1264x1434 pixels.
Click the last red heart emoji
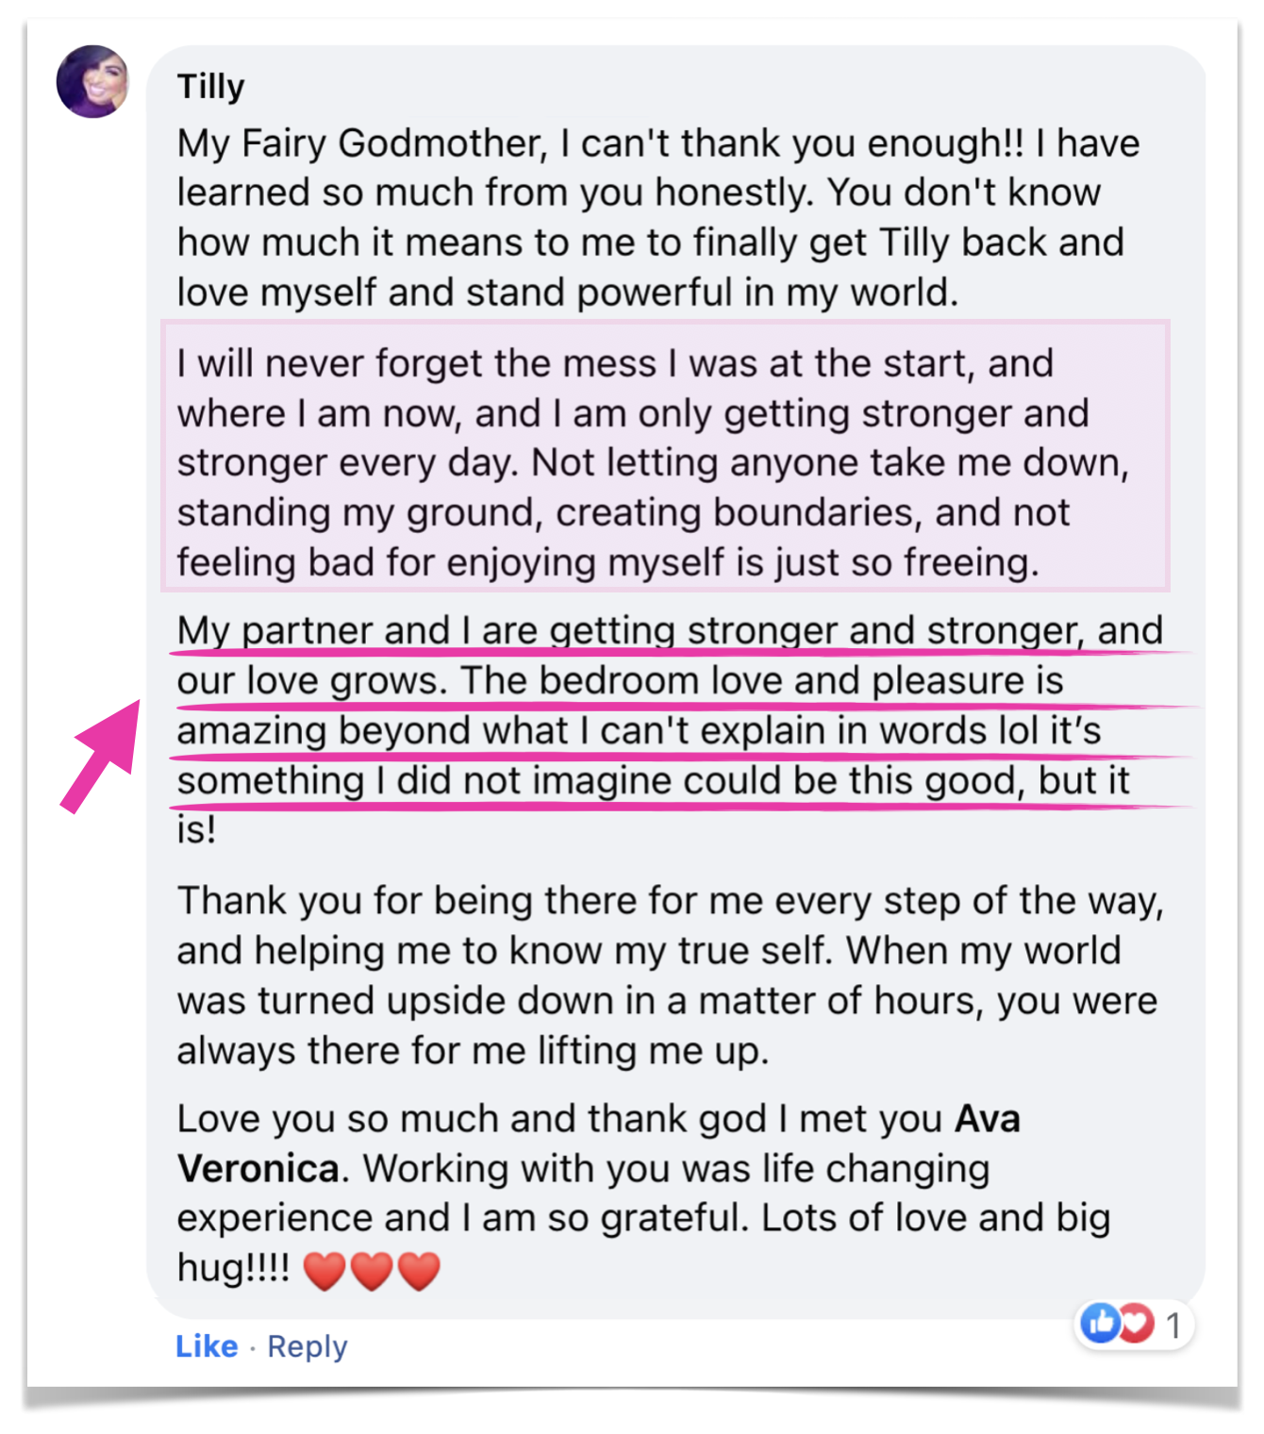point(419,1270)
